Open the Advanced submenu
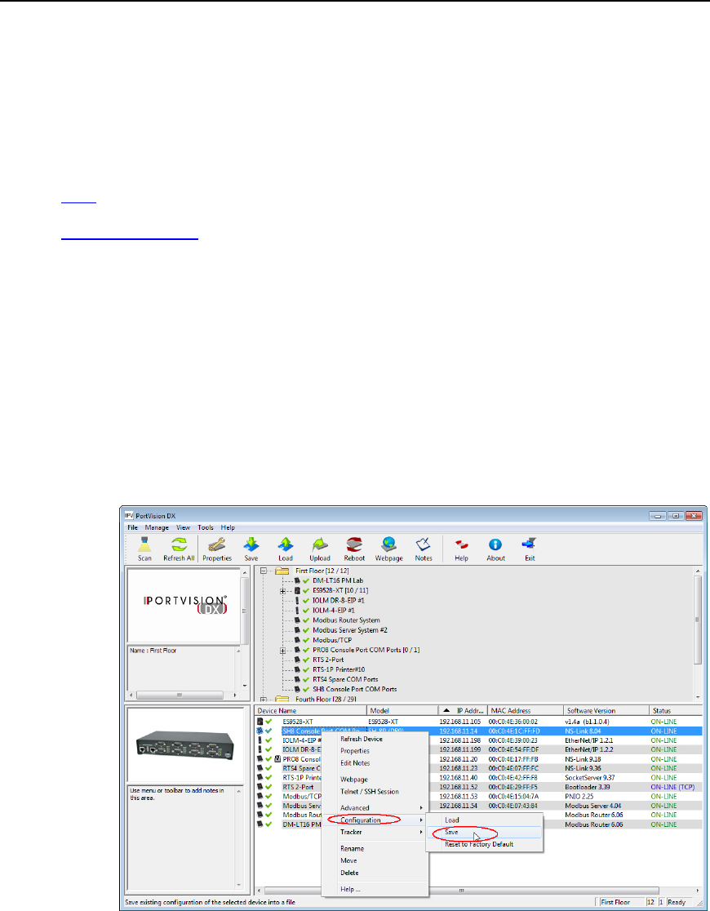Screen dimensions: 710x911 tap(375, 808)
